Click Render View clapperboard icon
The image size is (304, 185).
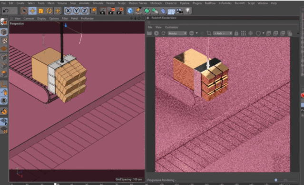(103, 10)
